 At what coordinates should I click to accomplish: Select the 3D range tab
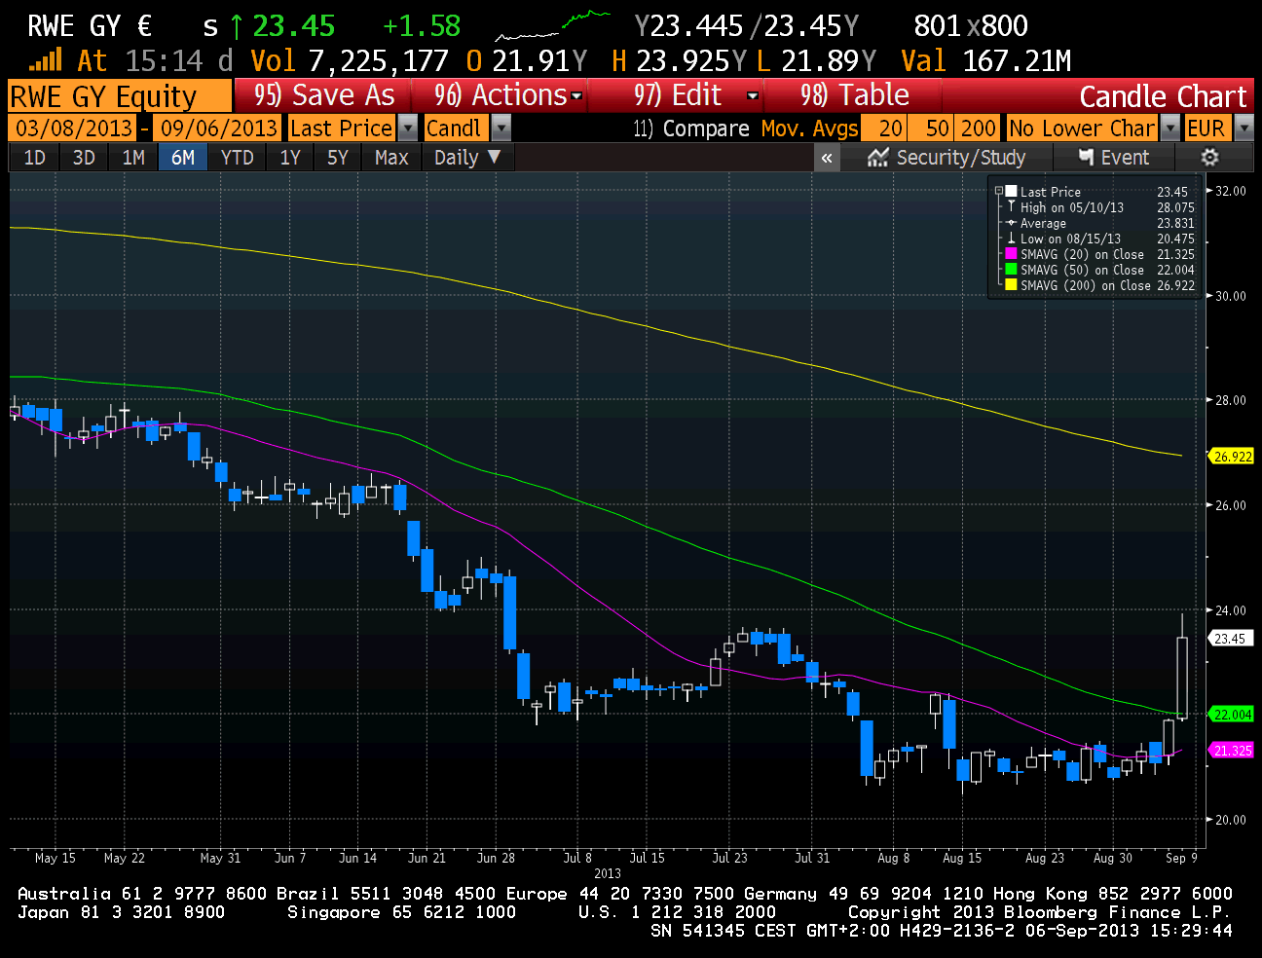coord(84,158)
